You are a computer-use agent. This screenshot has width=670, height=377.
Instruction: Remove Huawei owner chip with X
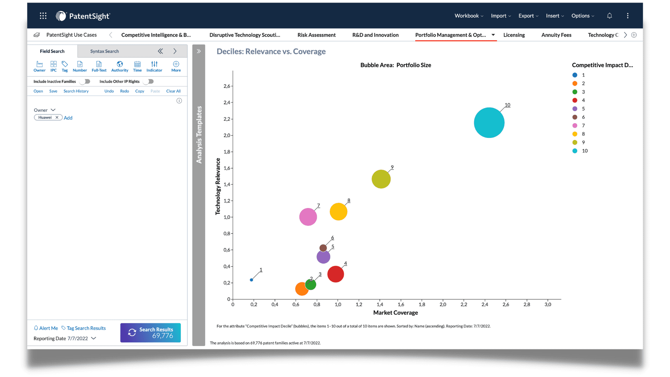57,118
